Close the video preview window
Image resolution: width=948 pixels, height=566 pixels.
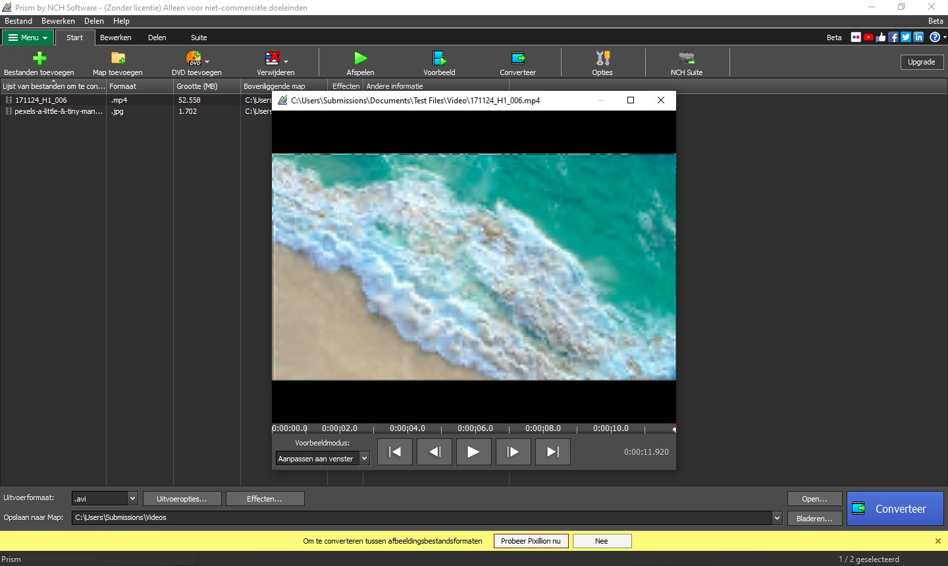tap(661, 100)
